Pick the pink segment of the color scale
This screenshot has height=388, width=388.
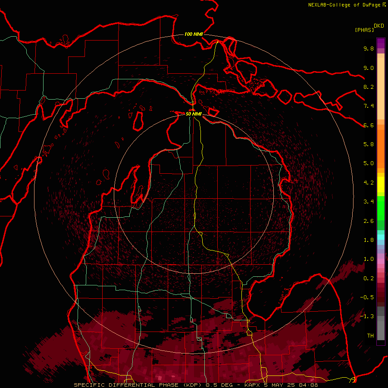(381, 261)
